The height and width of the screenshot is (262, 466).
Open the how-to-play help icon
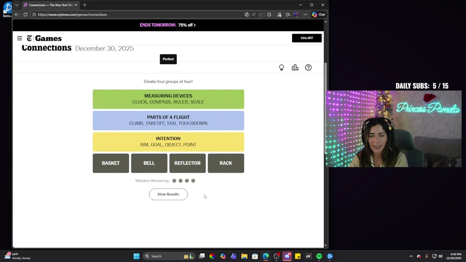[x=308, y=68]
